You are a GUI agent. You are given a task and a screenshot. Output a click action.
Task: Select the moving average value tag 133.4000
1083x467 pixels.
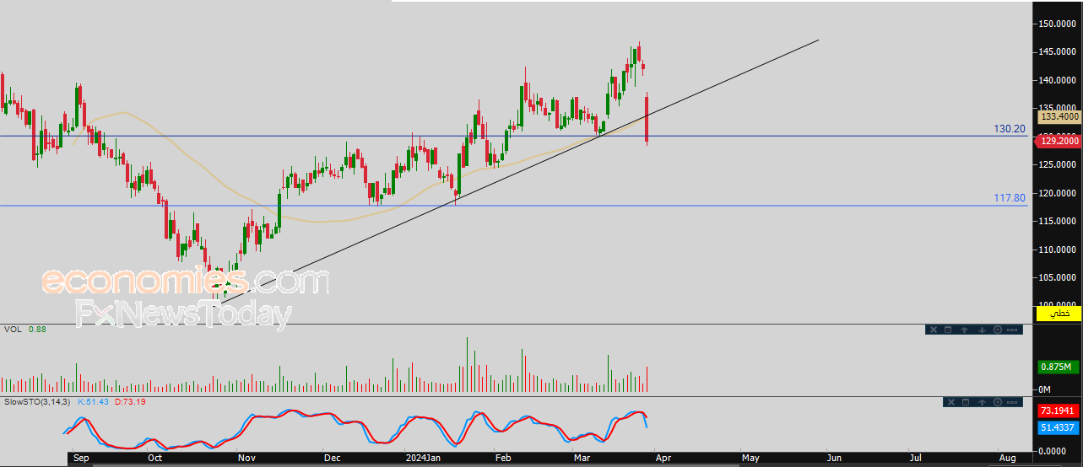(1059, 117)
